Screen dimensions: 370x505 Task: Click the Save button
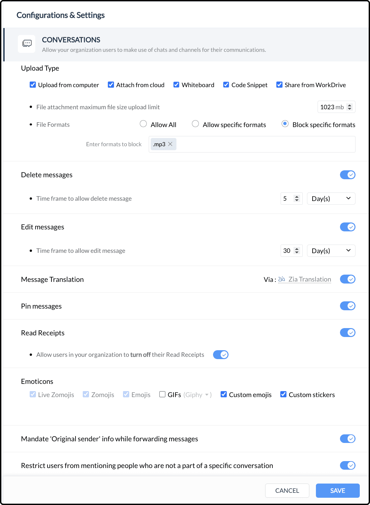[x=338, y=490]
